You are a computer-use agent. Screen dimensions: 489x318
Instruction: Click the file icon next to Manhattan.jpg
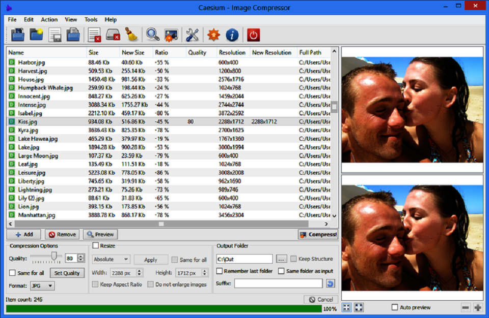[12, 215]
